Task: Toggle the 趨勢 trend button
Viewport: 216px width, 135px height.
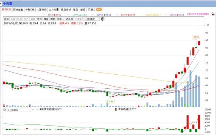Action: [46, 19]
